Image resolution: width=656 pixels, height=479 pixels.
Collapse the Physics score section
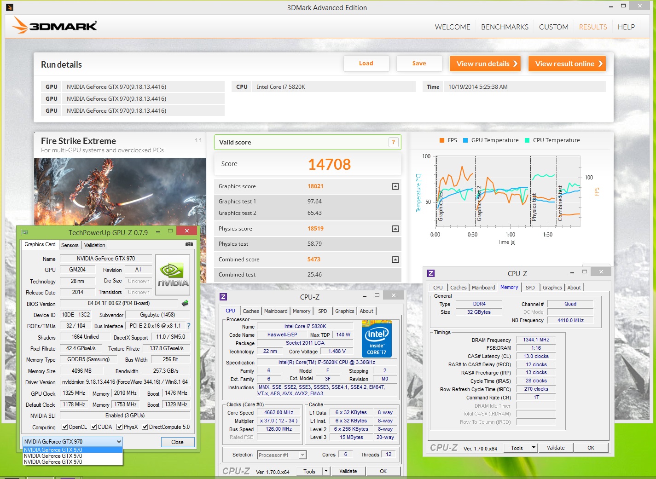(395, 229)
